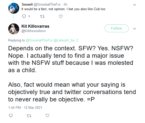
Task: Open Snowii's profile picture
Action: 14,8
